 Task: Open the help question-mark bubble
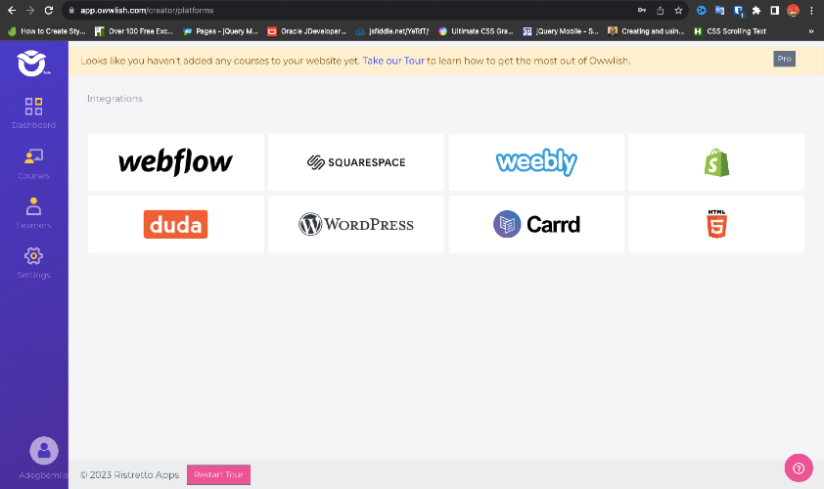(799, 467)
